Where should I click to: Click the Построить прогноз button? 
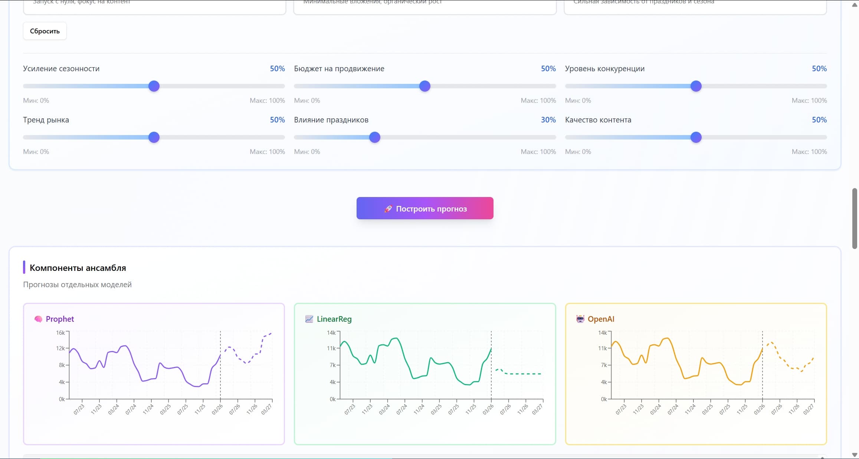425,208
